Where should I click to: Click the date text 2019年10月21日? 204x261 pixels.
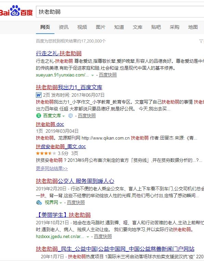pyautogui.click(x=52, y=223)
